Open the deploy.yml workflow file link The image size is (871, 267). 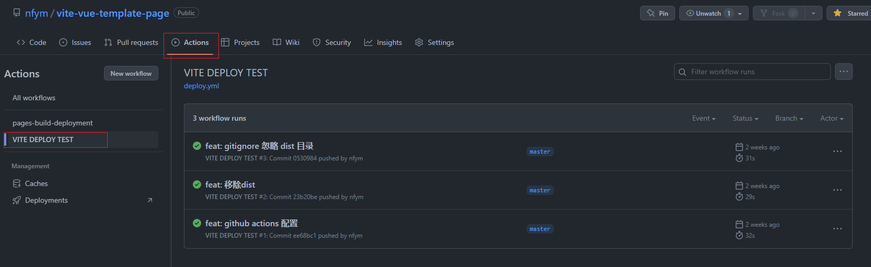(x=201, y=86)
